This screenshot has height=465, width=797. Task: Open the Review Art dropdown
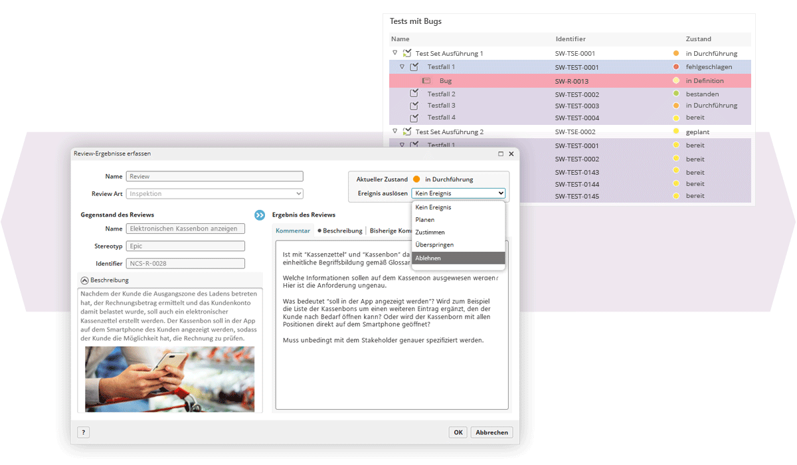(214, 194)
